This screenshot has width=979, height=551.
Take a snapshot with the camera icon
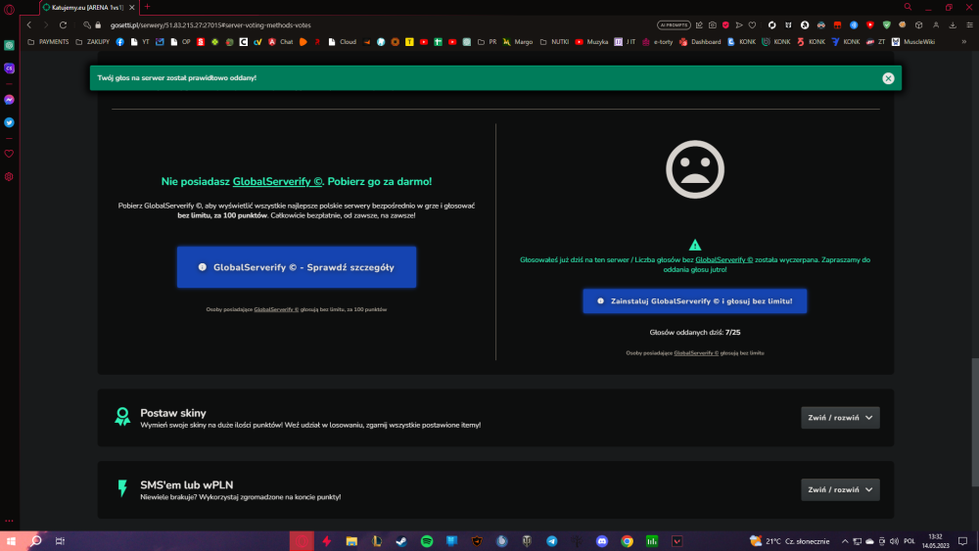tap(713, 25)
